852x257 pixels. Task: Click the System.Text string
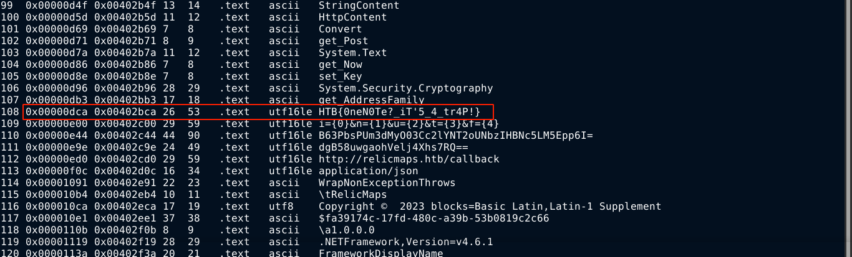click(x=352, y=53)
